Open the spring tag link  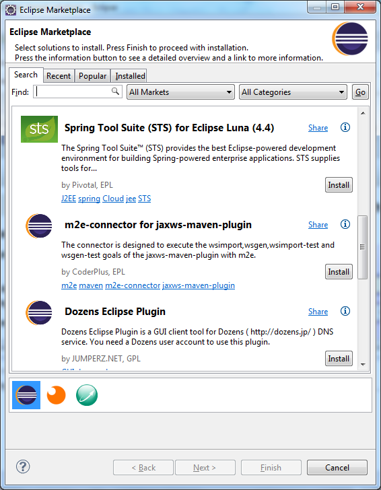(x=89, y=199)
